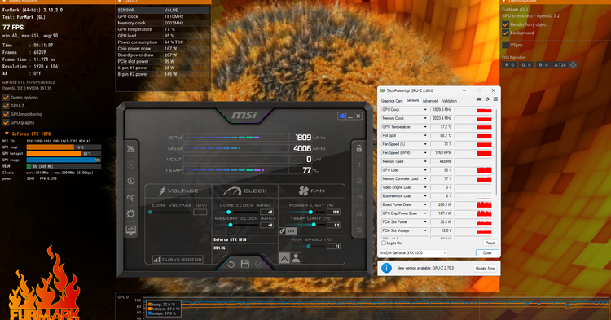Click the Fan section header in Afterburner

[x=311, y=191]
